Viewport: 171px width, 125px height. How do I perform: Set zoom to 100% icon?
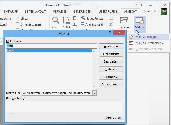pos(67,20)
